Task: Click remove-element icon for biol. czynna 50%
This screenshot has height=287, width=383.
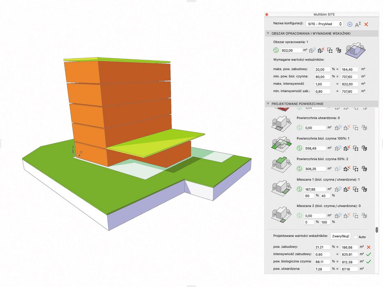Action: click(347, 168)
